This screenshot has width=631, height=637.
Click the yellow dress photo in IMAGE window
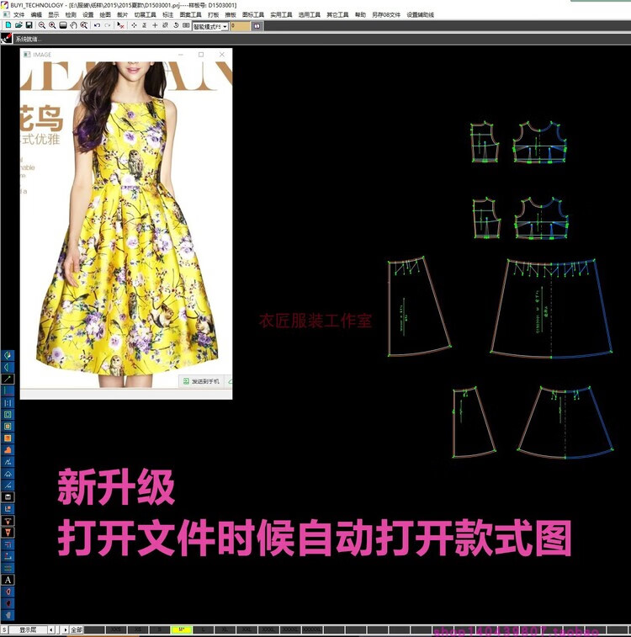tap(126, 225)
